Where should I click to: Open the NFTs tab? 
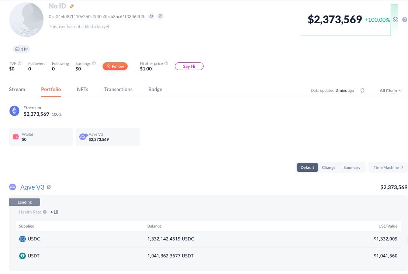click(x=83, y=89)
